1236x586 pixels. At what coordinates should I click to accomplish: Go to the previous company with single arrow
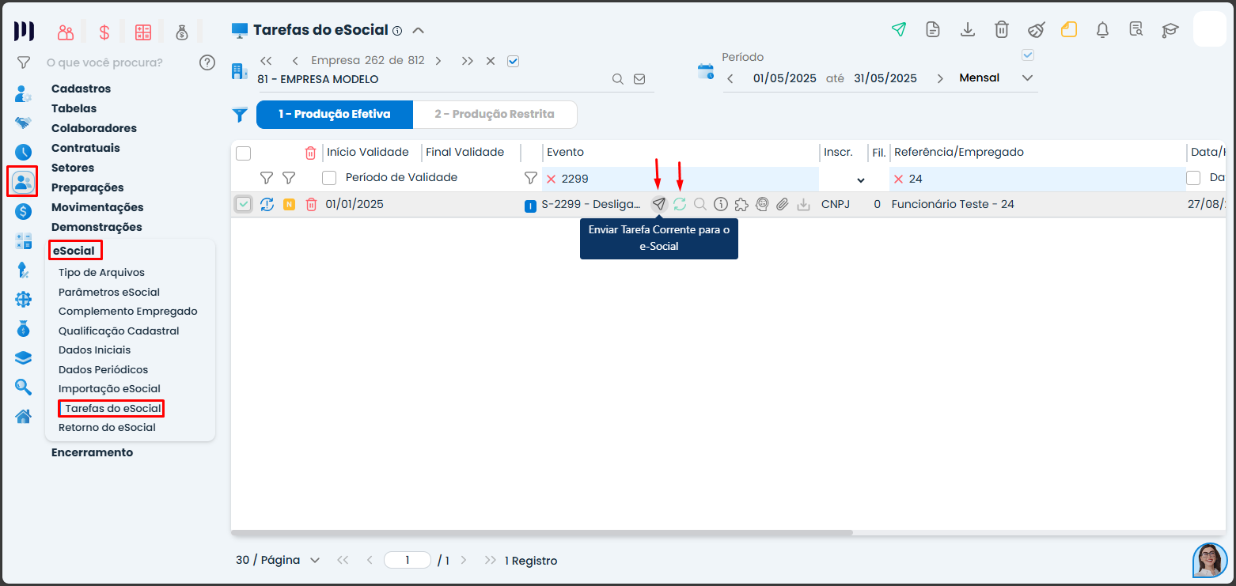[x=295, y=61]
